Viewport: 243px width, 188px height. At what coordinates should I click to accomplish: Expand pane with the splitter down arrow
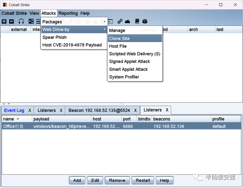coord(9,104)
